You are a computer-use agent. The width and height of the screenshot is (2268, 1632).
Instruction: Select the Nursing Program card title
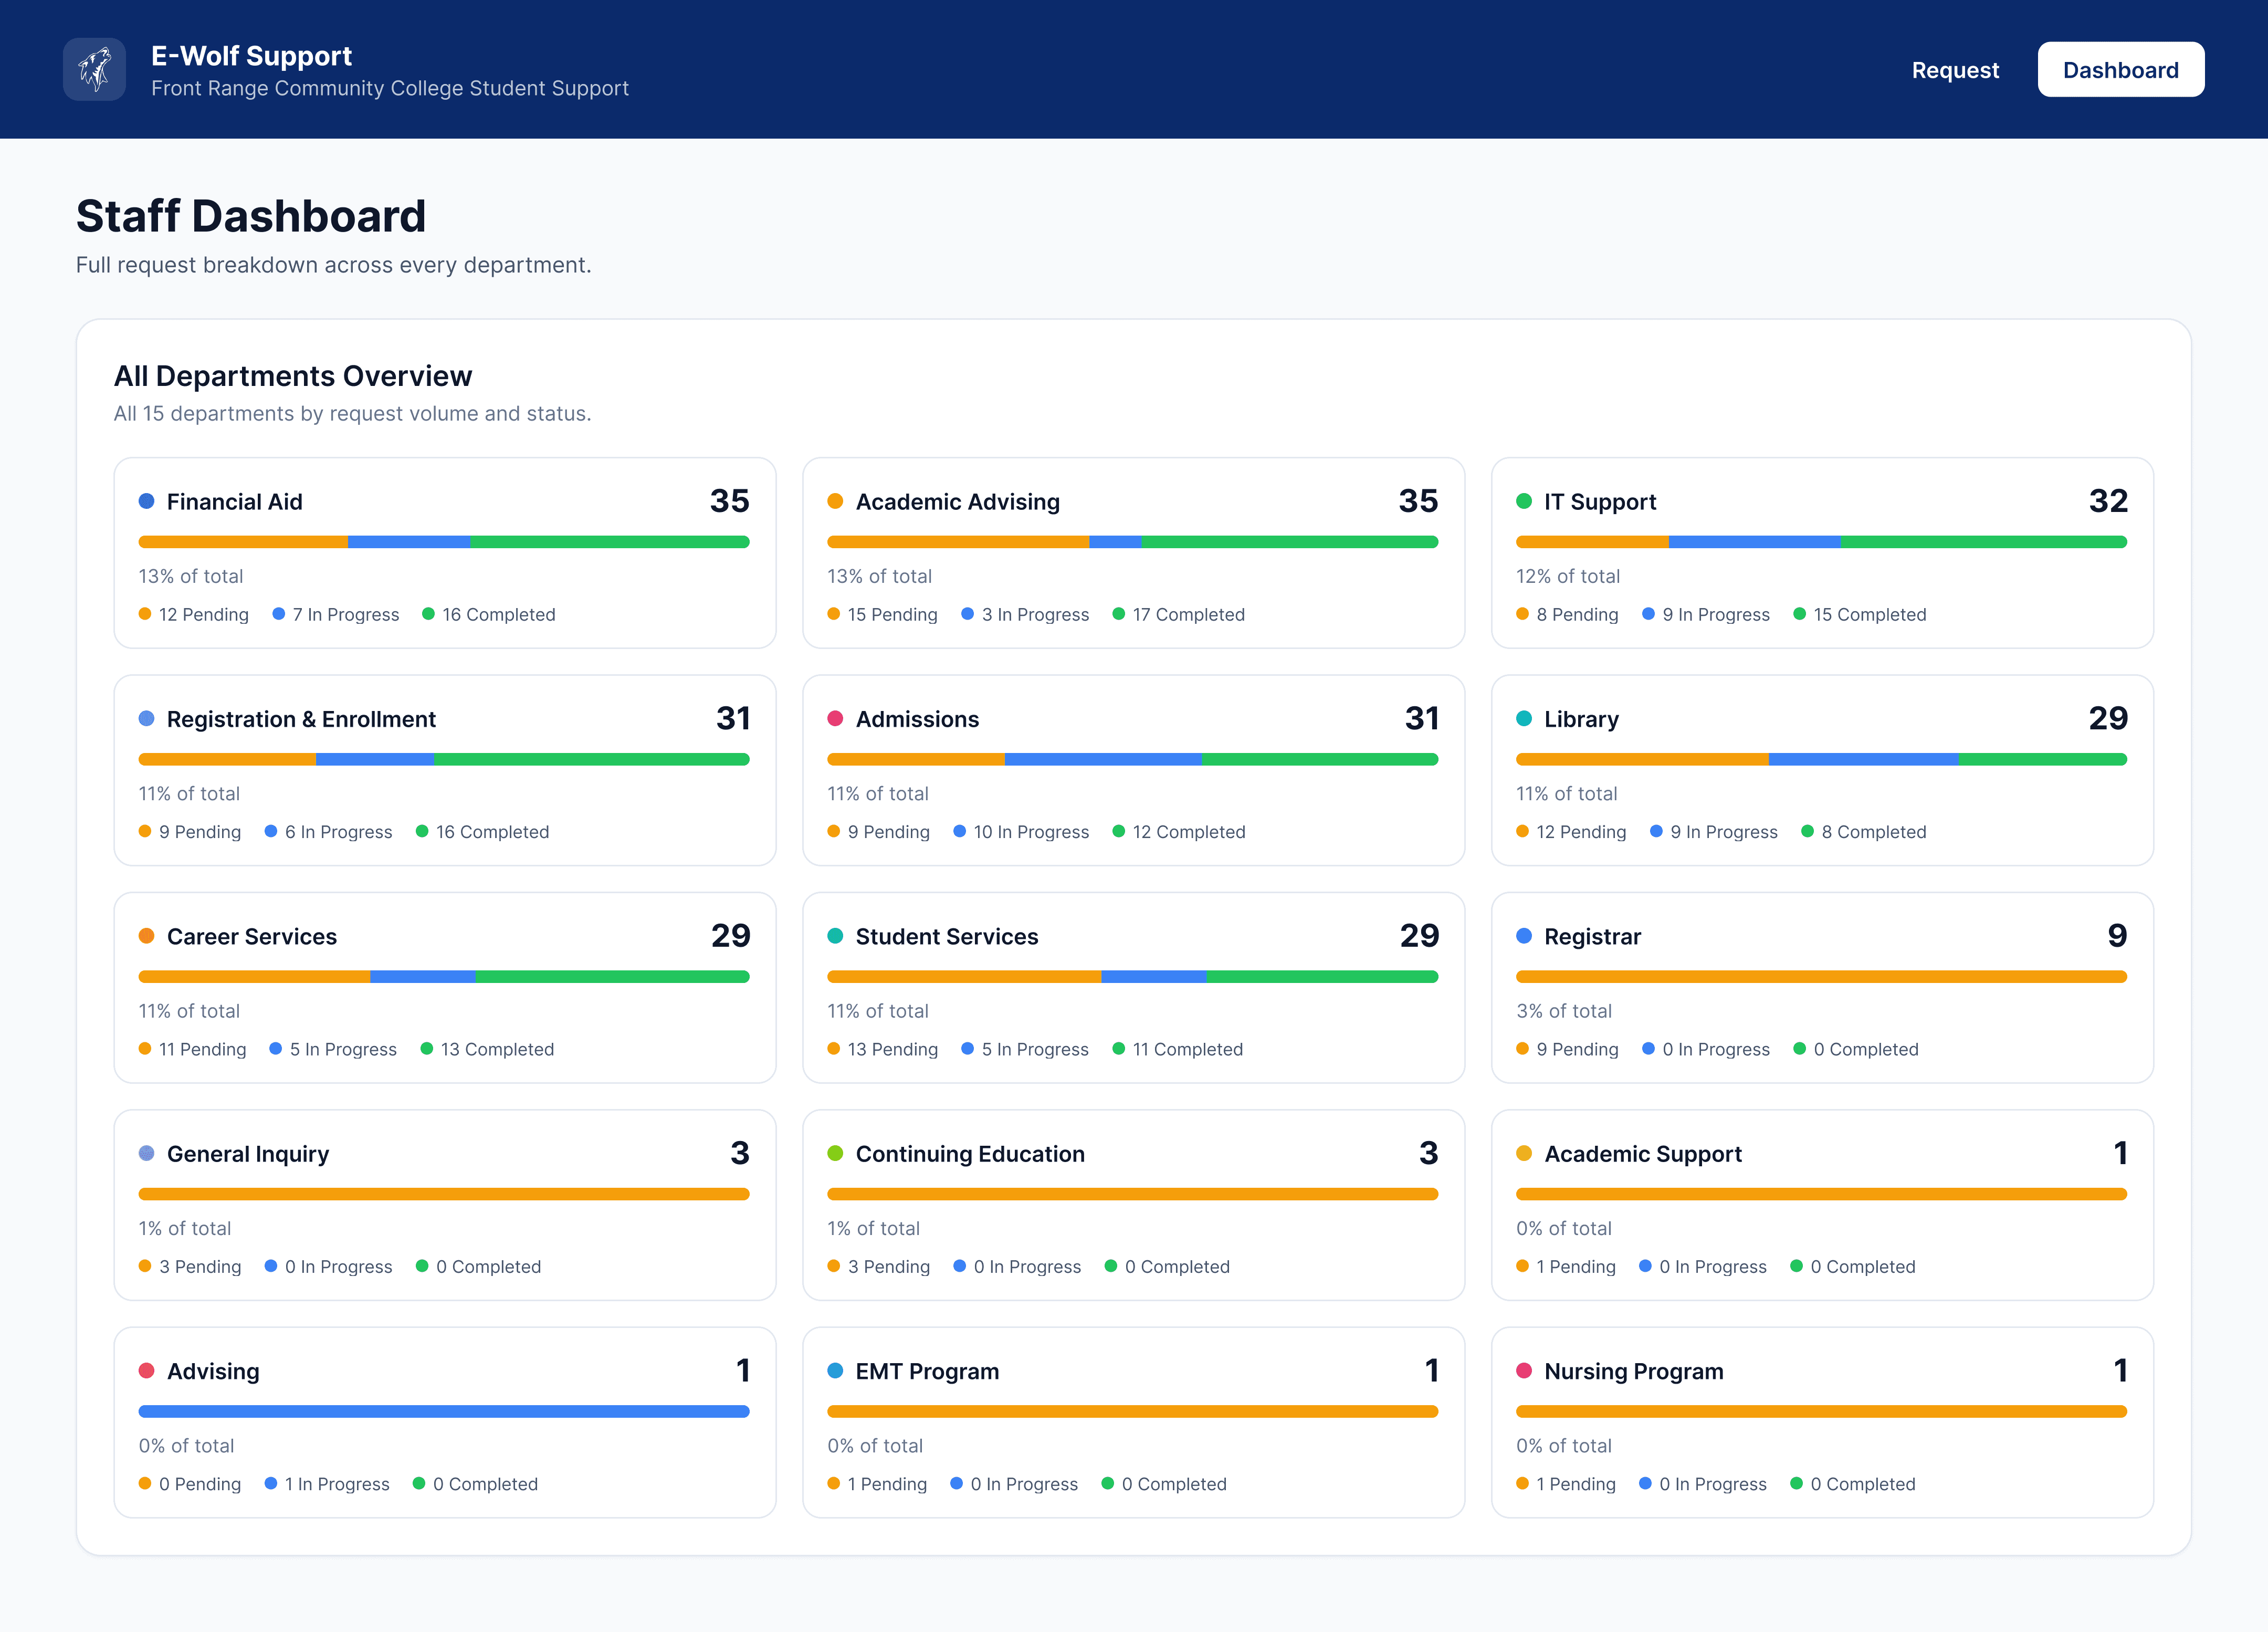click(x=1634, y=1371)
